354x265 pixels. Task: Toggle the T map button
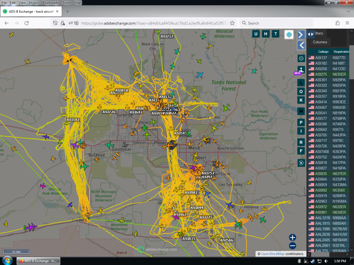pyautogui.click(x=276, y=34)
